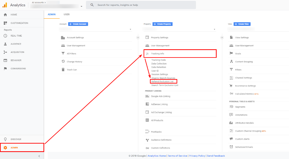Open the Terms of Service link
289x159 pixels.
pyautogui.click(x=177, y=156)
